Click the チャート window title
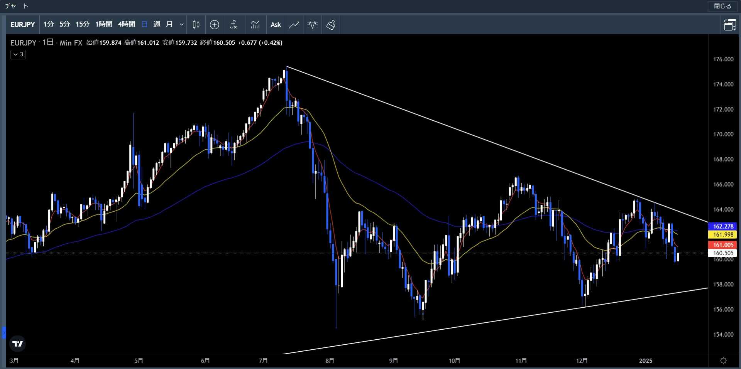Image resolution: width=741 pixels, height=369 pixels. (x=16, y=6)
